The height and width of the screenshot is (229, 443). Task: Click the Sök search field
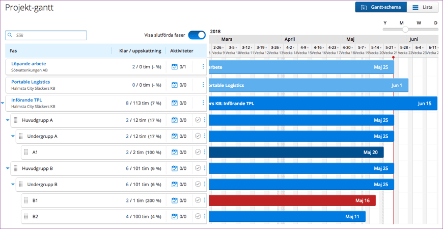pos(46,35)
